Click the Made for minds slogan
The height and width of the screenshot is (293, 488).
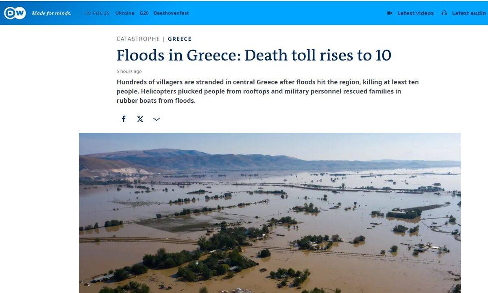[51, 13]
